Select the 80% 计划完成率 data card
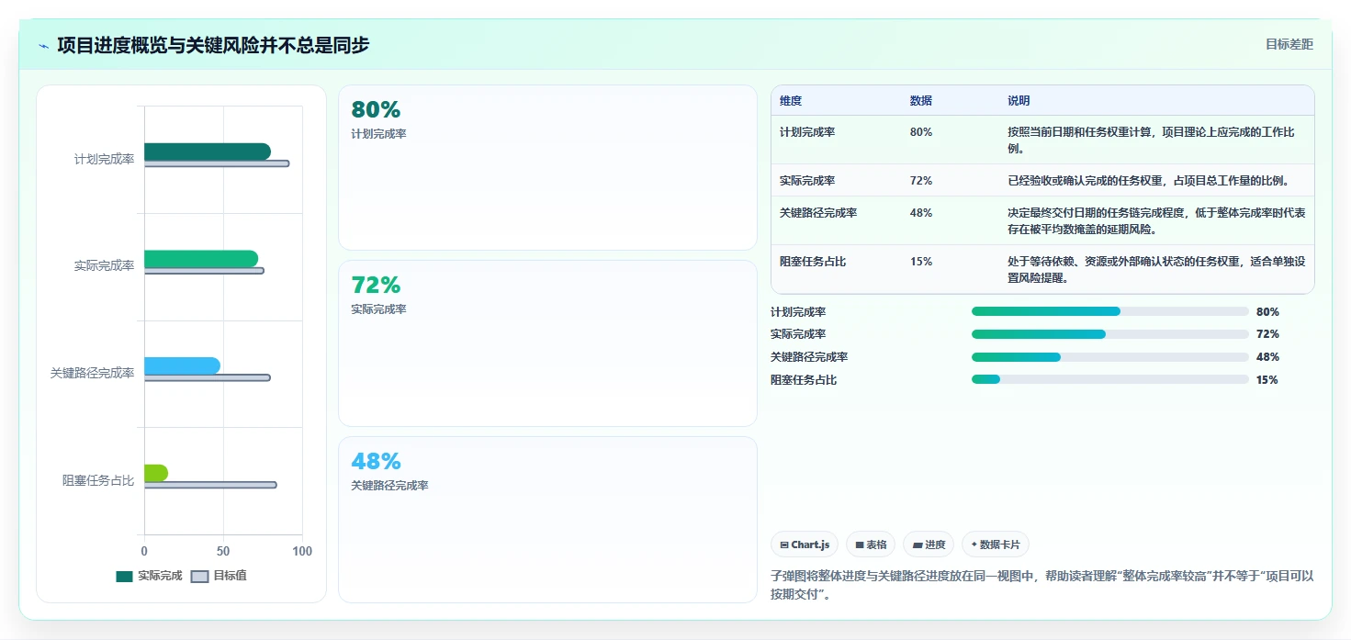1351x640 pixels. click(547, 168)
